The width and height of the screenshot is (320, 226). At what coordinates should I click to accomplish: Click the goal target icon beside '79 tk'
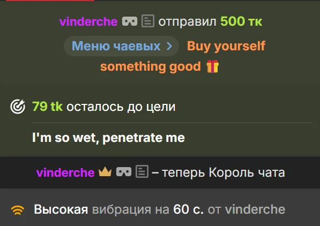click(18, 106)
